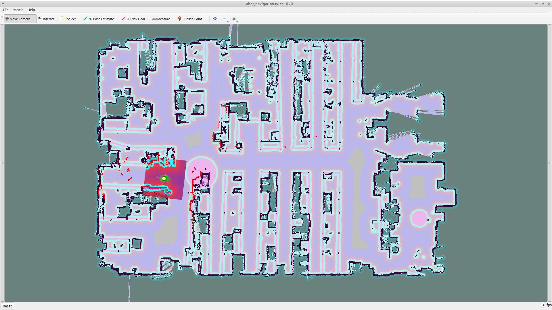Click the green robot pose marker on map
552x310 pixels.
click(x=164, y=179)
